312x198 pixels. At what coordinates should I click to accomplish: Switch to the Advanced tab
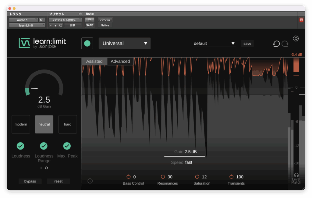120,61
